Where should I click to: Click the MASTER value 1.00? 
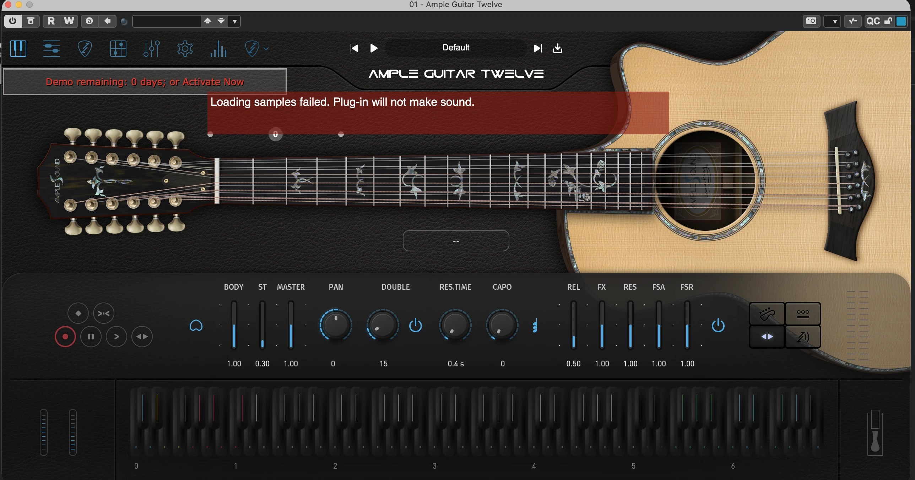291,364
